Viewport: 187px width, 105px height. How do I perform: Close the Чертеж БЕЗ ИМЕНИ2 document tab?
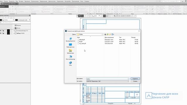(x=17, y=4)
